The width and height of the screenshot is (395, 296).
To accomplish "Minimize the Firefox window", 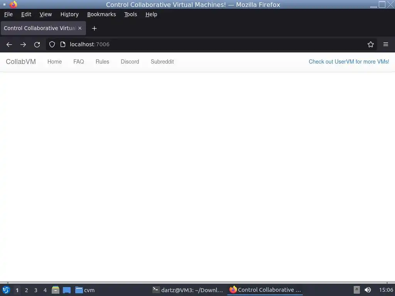I will pos(373,5).
